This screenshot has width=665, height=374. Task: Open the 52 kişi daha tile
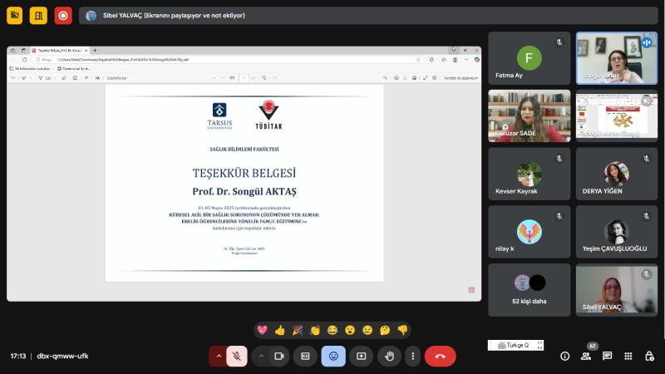[x=529, y=289]
